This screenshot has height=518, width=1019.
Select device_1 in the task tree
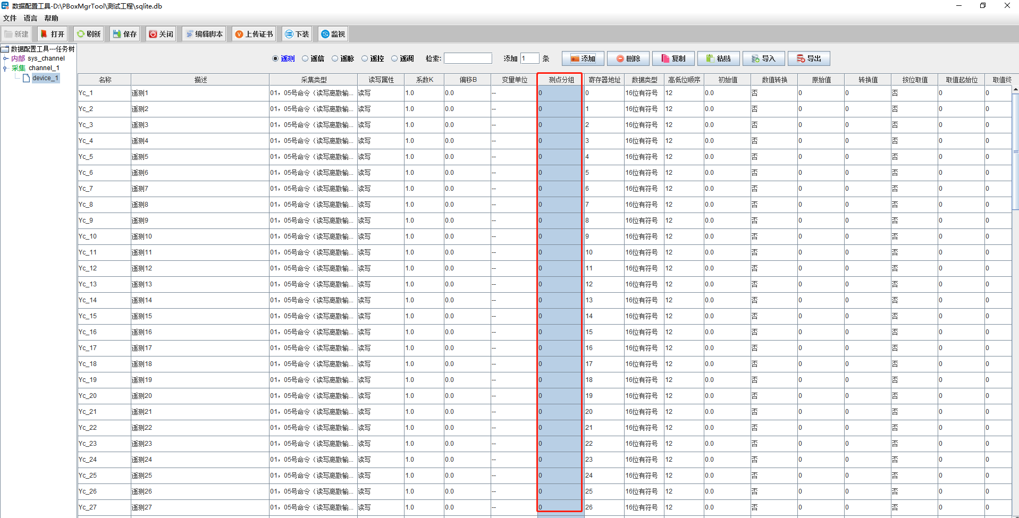pyautogui.click(x=45, y=78)
